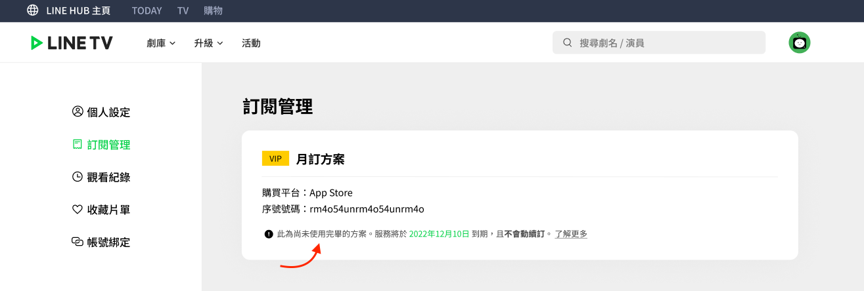Click the 個人設定 person icon
Viewport: 864px width, 291px height.
tap(78, 111)
